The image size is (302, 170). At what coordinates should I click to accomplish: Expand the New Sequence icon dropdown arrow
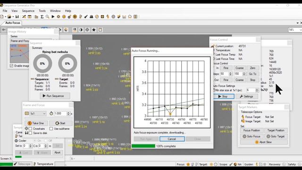6,17
